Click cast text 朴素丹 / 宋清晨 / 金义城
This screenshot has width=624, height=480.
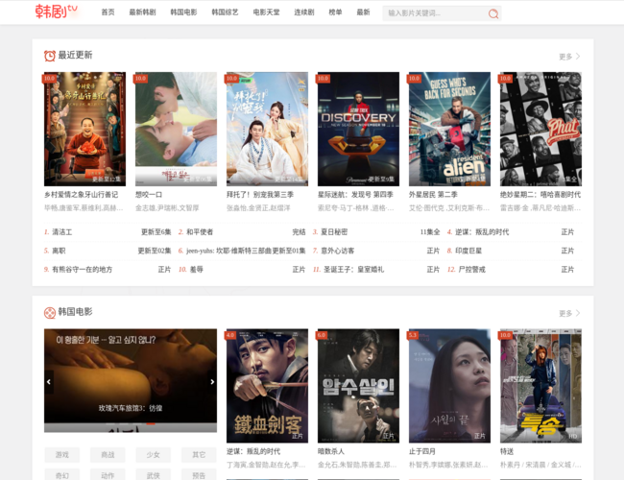[540, 465]
